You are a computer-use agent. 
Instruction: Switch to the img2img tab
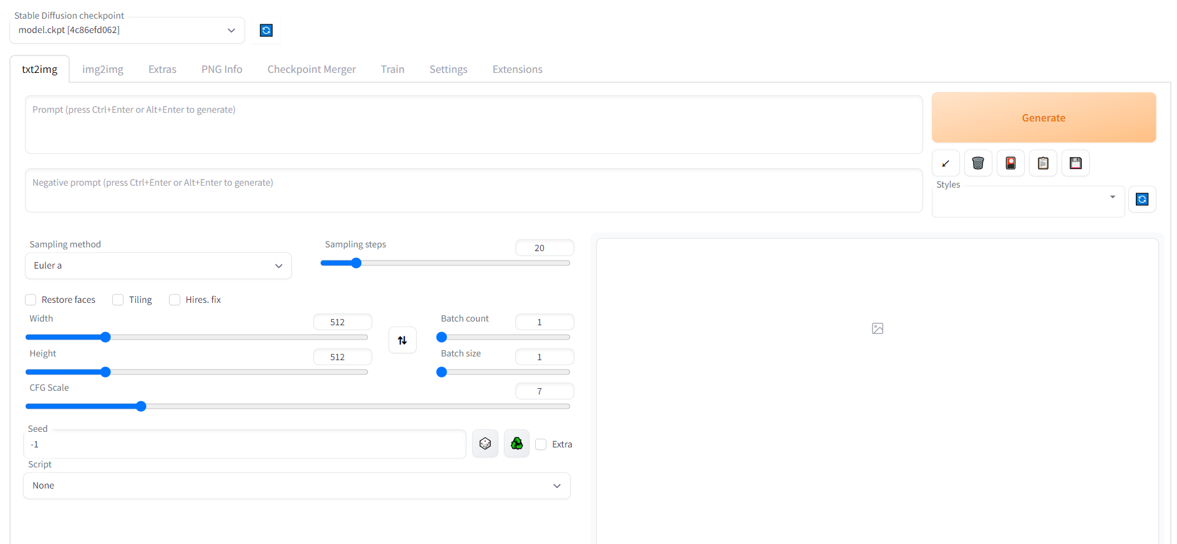103,69
